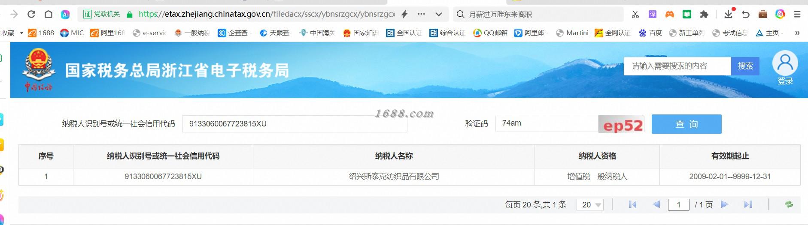808x225 pixels.
Task: Show more bookmarks with double chevron
Action: click(x=797, y=33)
